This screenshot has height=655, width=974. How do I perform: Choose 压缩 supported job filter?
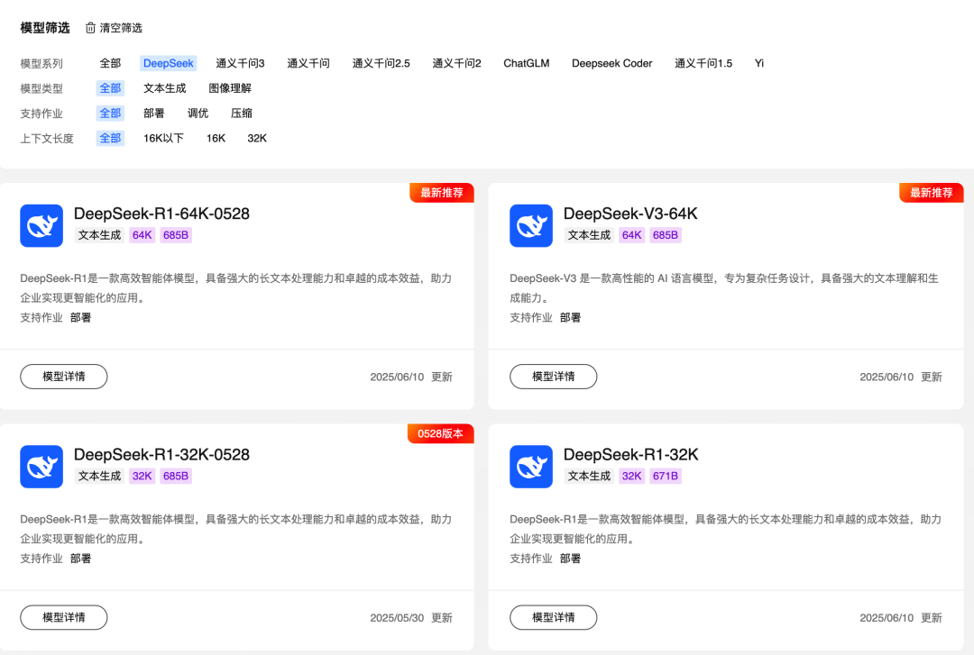pos(242,113)
